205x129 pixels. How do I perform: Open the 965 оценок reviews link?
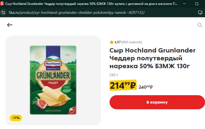[x=132, y=42]
